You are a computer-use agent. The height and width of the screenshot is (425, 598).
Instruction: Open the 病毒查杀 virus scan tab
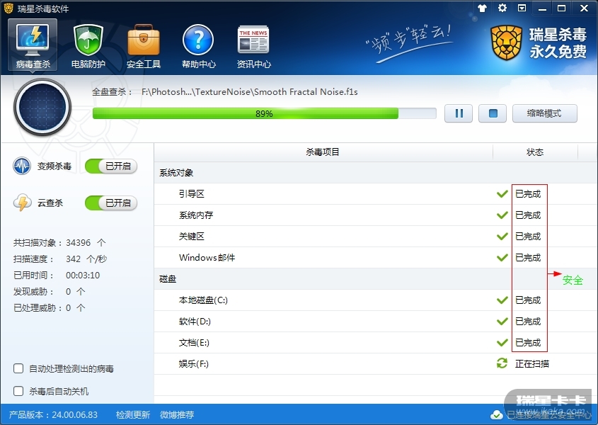click(33, 45)
